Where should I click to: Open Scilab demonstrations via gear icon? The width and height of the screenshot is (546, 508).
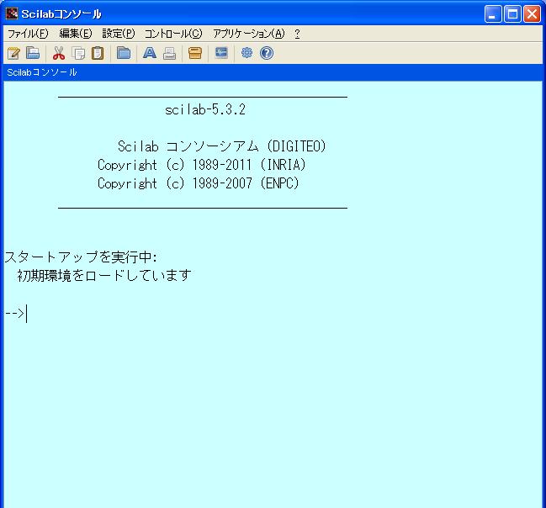247,53
